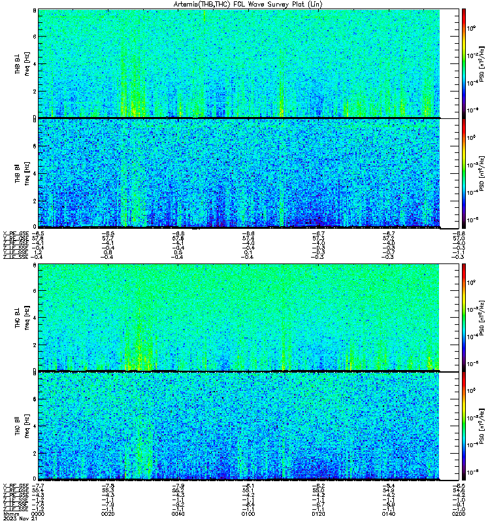This screenshot has width=490, height=523.
Task: Click the THC Y_RE_GSE value '55.4'
Action: click(x=38, y=490)
